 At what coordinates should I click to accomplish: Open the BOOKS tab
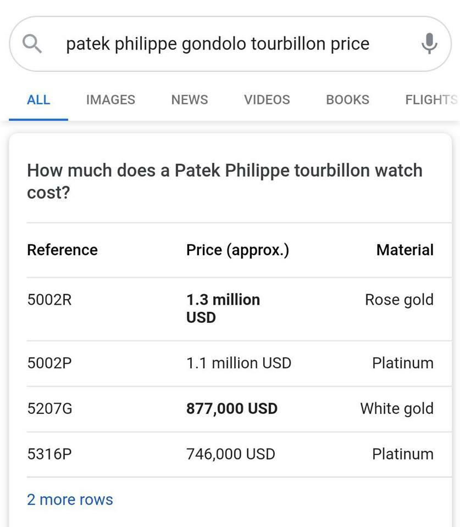click(347, 100)
